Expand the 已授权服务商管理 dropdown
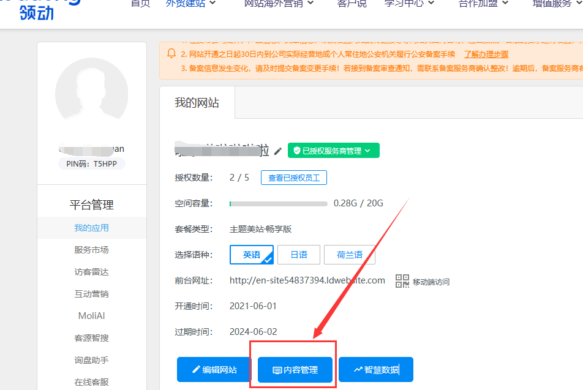 pyautogui.click(x=367, y=150)
